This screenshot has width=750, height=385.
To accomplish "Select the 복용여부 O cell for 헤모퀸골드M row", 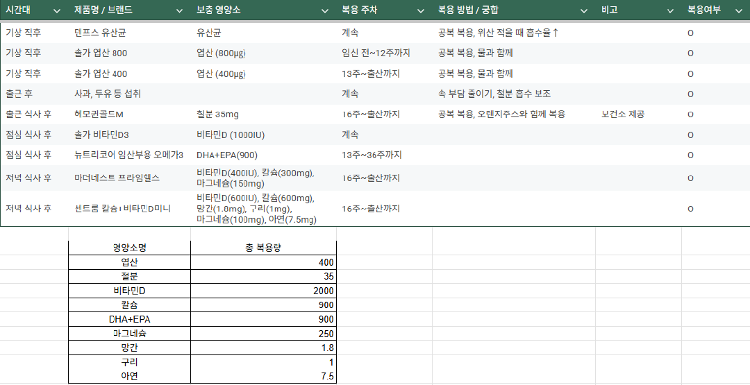I will pyautogui.click(x=690, y=114).
